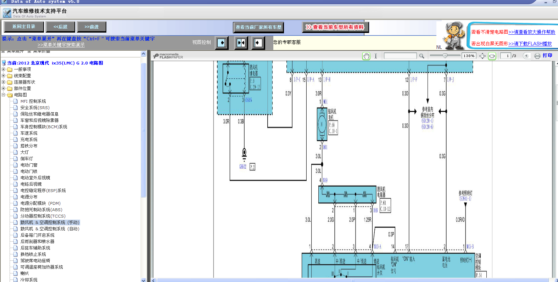Click the icon beside 当前:2012 北京现代 title

pos(4,63)
